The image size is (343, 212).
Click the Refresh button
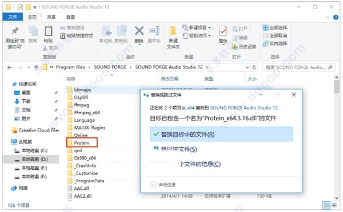254,67
